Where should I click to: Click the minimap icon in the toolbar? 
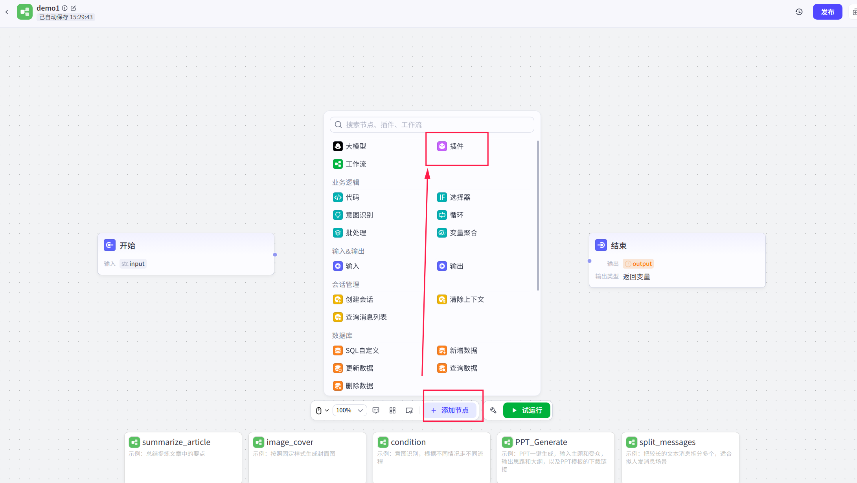click(409, 410)
